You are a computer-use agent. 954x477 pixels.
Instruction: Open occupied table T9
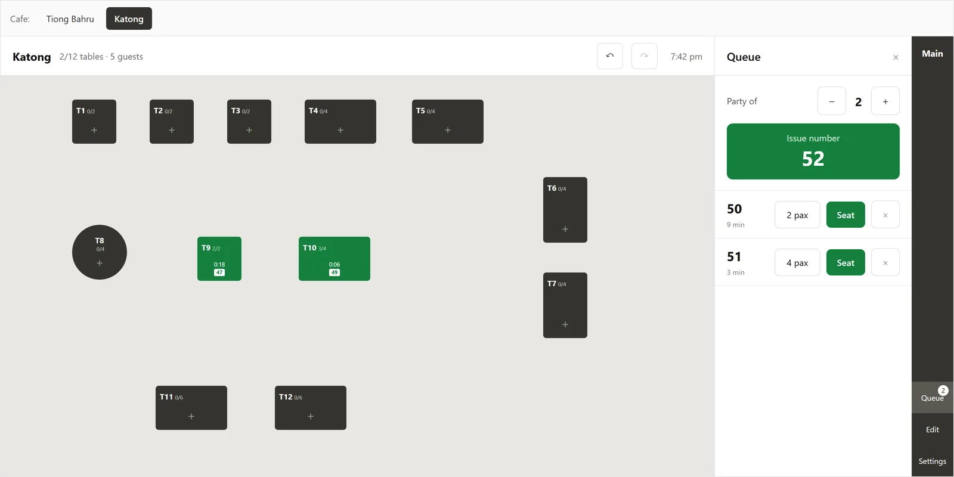[219, 259]
